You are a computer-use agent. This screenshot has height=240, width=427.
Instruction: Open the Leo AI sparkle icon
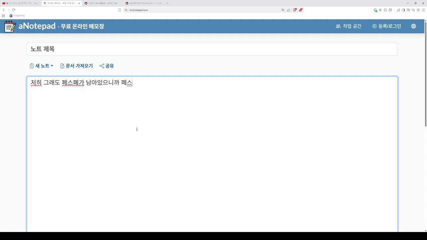(x=413, y=10)
